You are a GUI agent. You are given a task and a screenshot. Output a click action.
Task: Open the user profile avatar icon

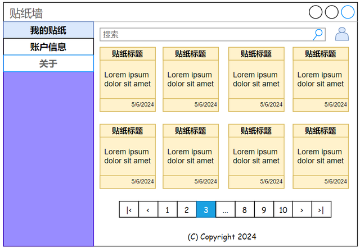pyautogui.click(x=342, y=34)
